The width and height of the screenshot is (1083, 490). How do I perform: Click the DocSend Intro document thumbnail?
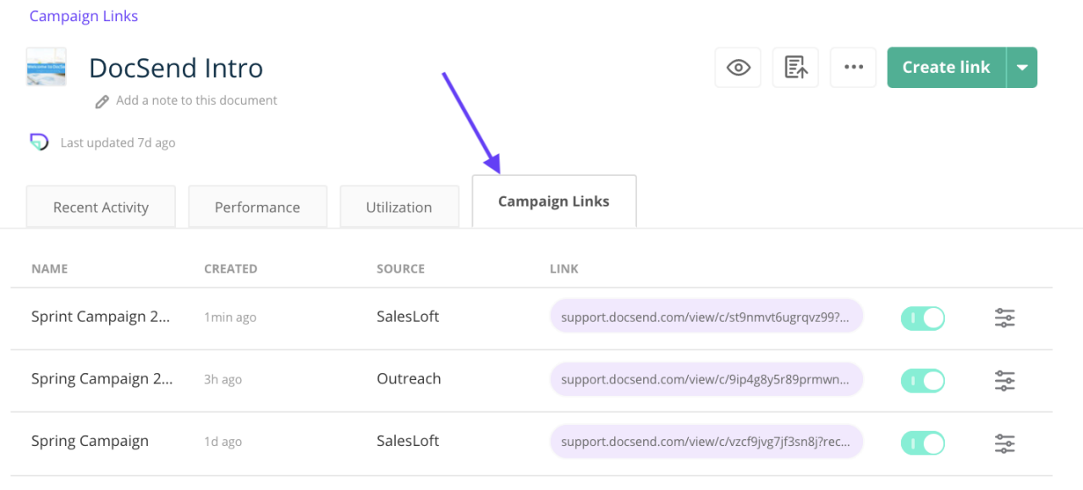click(x=46, y=67)
